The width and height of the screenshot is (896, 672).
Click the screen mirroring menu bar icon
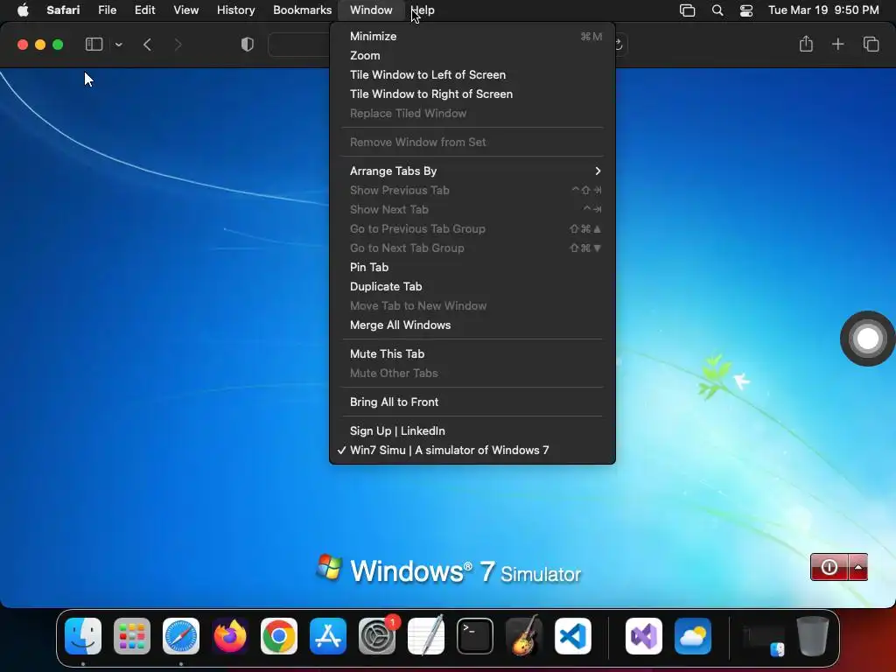click(688, 10)
